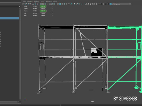Click the left panel scroll-up arrow
This screenshot has height=106, width=142.
(x=20, y=9)
